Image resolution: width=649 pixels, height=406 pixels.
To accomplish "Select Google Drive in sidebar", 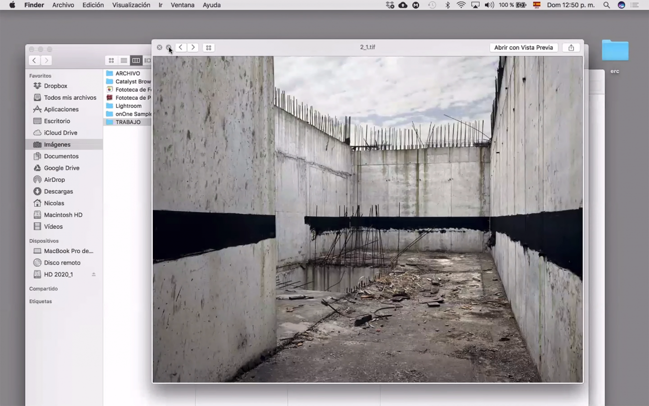I will [64, 168].
